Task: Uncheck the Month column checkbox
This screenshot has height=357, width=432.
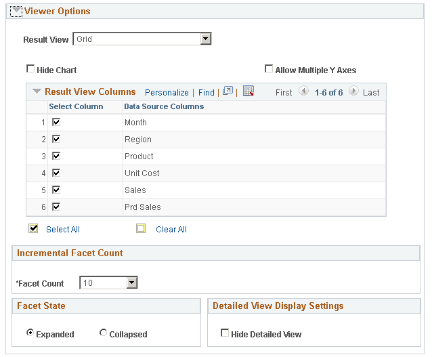Action: coord(56,122)
